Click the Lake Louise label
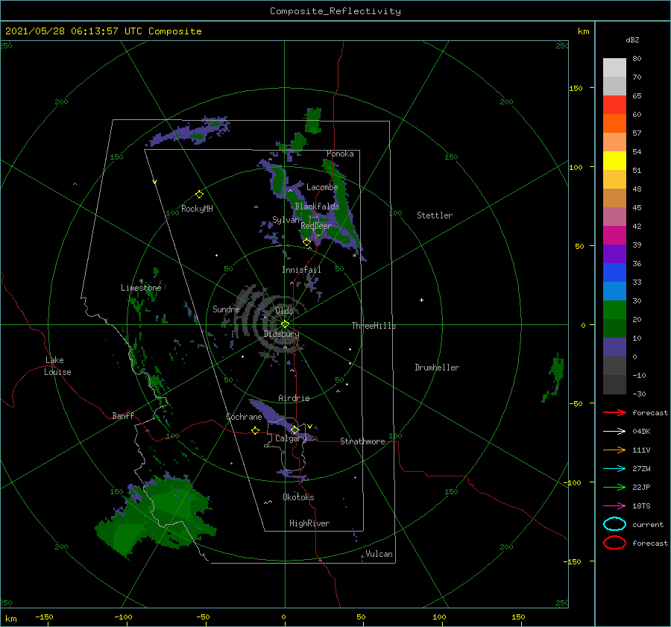The image size is (671, 627). (57, 366)
